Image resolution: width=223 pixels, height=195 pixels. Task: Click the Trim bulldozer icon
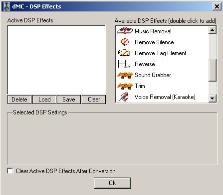coord(125,86)
